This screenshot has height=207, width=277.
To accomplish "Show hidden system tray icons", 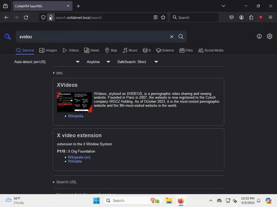I will point(210,201).
